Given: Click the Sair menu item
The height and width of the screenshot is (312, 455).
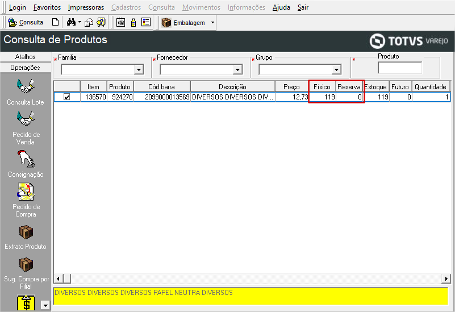Looking at the screenshot, I should tap(303, 7).
